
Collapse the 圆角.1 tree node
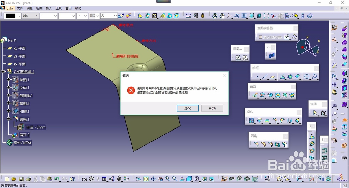click(8, 119)
